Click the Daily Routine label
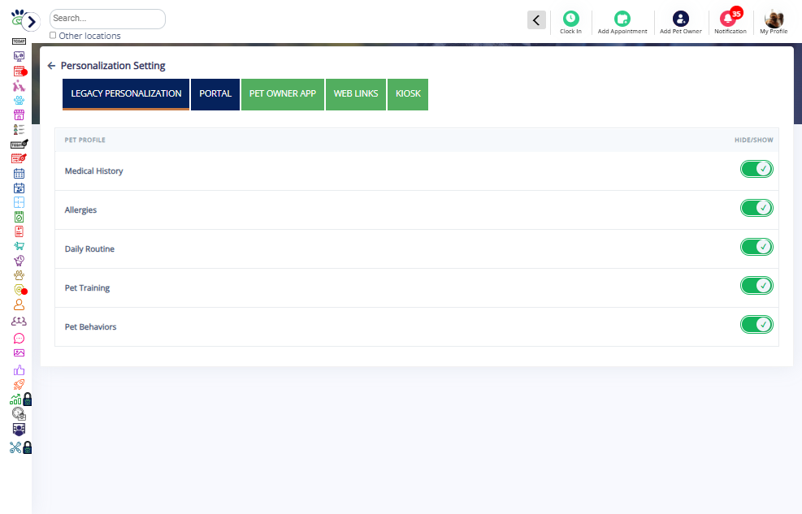 [89, 248]
